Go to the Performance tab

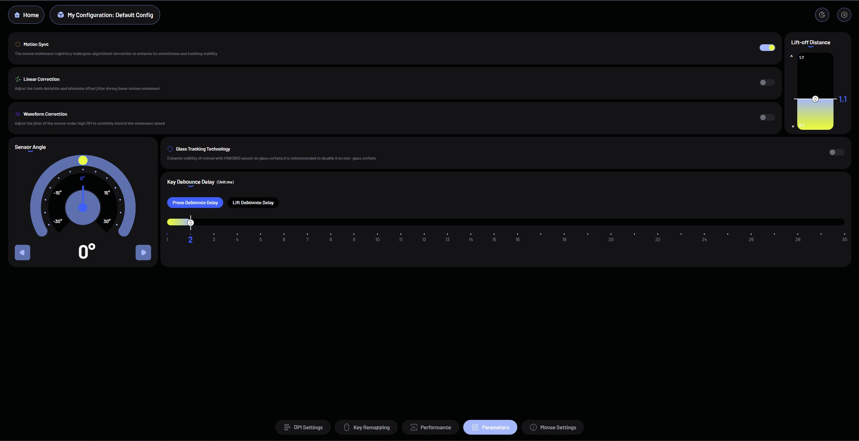[430, 427]
